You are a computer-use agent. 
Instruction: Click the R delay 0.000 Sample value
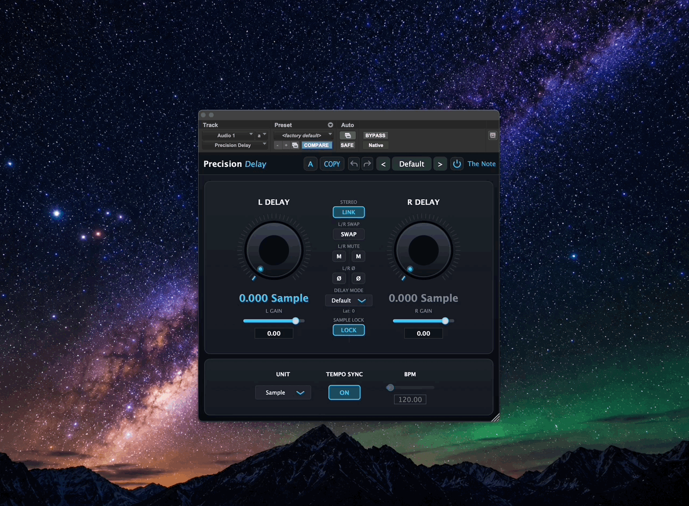[424, 298]
